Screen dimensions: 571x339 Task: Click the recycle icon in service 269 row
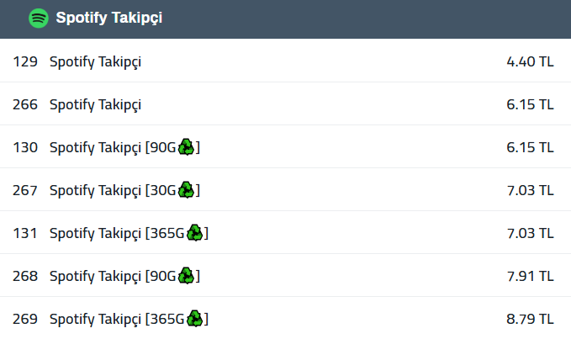(194, 319)
